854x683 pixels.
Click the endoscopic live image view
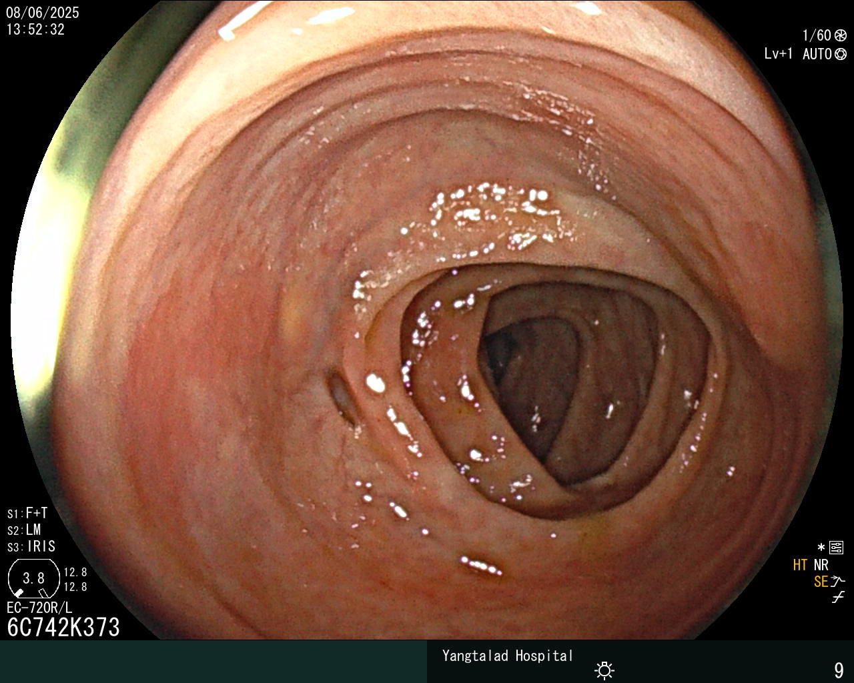pyautogui.click(x=427, y=320)
